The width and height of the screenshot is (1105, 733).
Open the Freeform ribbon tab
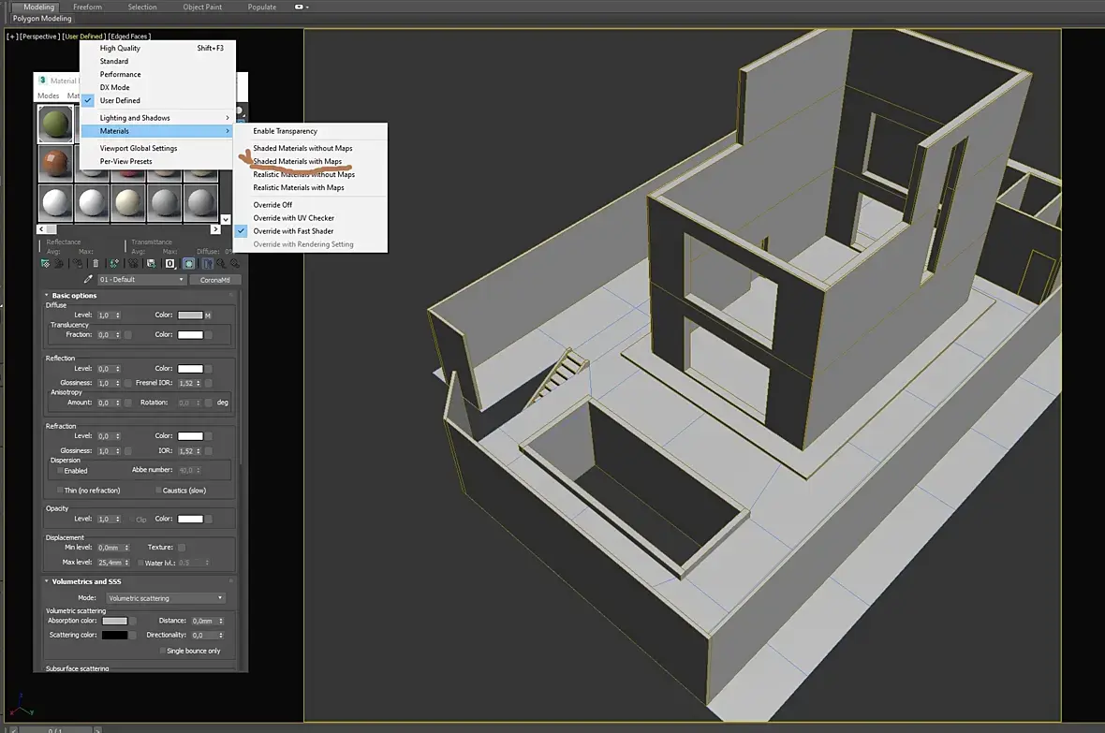tap(87, 7)
